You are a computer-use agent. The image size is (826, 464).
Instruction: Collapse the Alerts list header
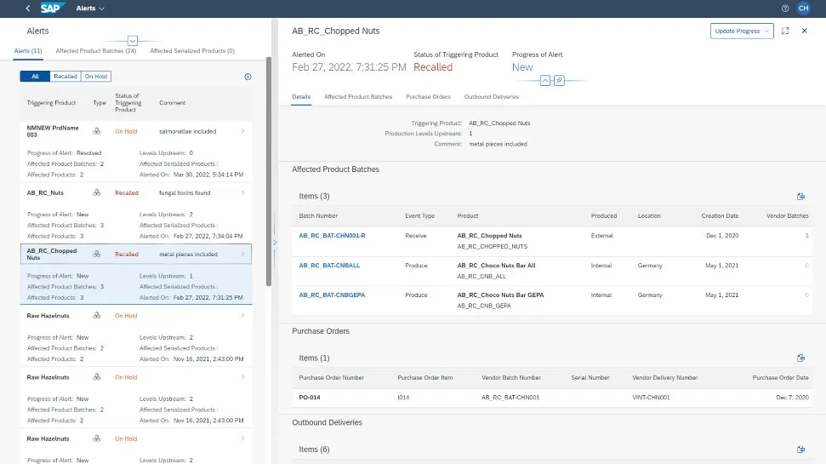click(x=133, y=41)
